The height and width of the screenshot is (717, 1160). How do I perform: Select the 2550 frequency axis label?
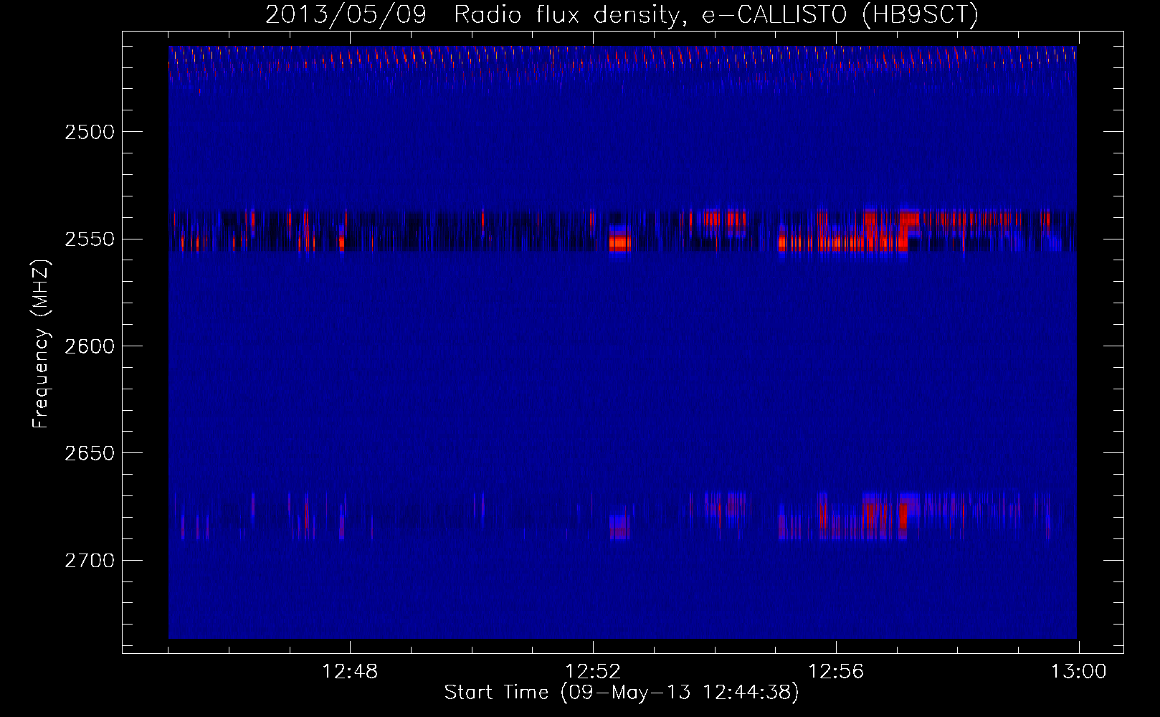90,239
